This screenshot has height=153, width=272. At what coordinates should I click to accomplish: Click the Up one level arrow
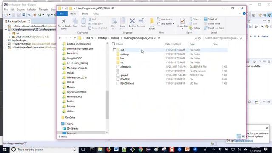click(x=75, y=38)
